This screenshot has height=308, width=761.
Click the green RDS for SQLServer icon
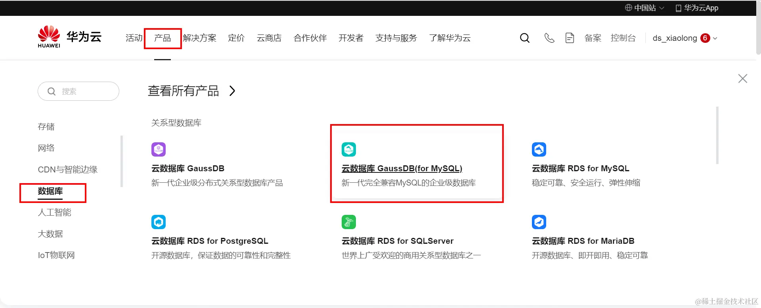(349, 222)
